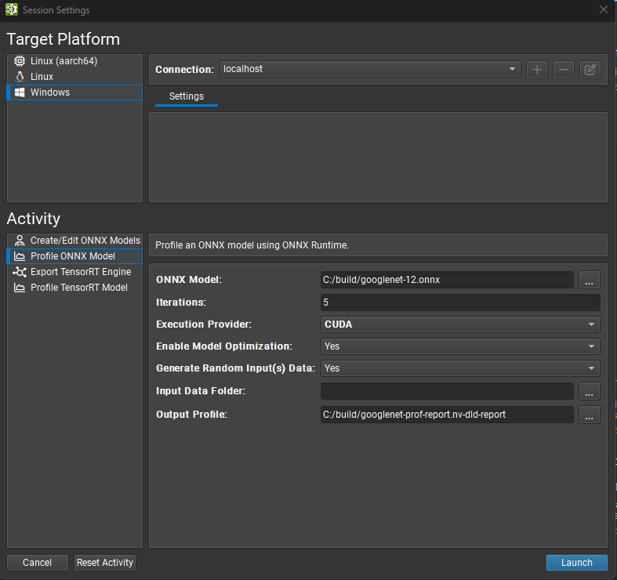This screenshot has height=580, width=617.
Task: Focus the Iterations input field
Action: (460, 303)
